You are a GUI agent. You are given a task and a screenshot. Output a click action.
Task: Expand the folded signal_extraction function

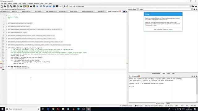point(7,23)
